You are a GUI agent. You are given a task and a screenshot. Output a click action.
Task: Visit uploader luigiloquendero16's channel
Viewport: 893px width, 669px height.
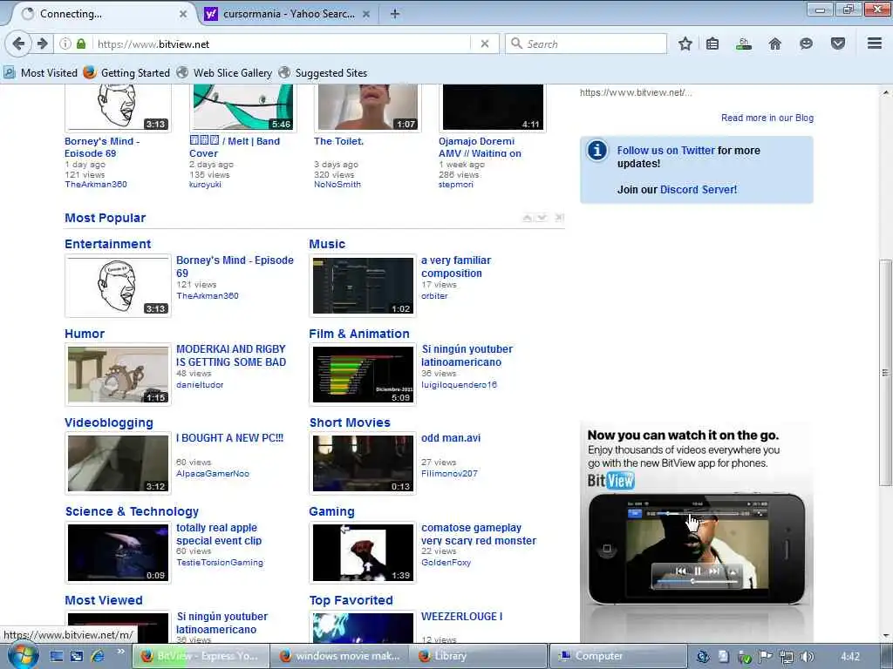[459, 384]
